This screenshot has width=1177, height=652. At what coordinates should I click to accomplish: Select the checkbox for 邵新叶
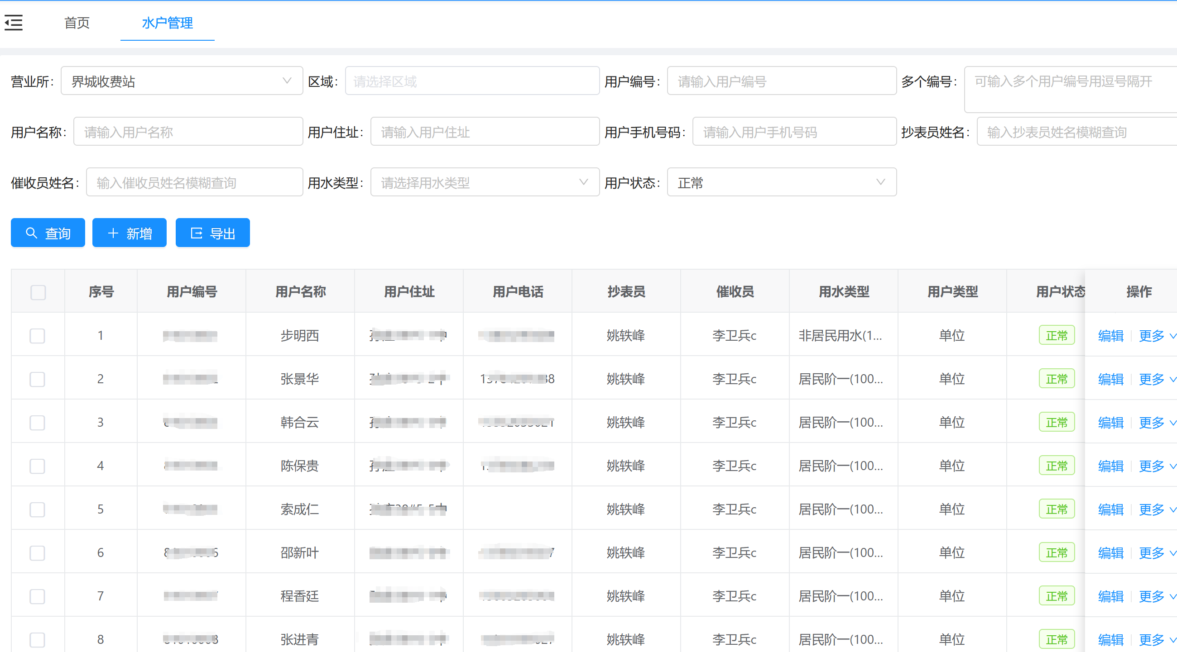(x=38, y=552)
